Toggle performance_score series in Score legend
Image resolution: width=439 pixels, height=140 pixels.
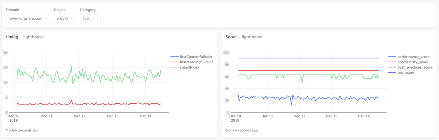[409, 57]
